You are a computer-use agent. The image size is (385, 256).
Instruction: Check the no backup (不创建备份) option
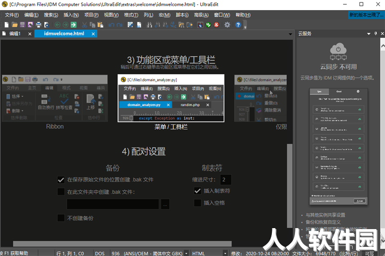tap(61, 218)
